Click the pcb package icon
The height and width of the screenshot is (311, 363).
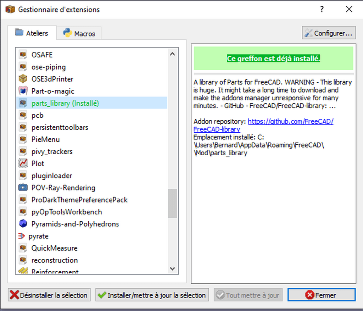[x=23, y=115]
